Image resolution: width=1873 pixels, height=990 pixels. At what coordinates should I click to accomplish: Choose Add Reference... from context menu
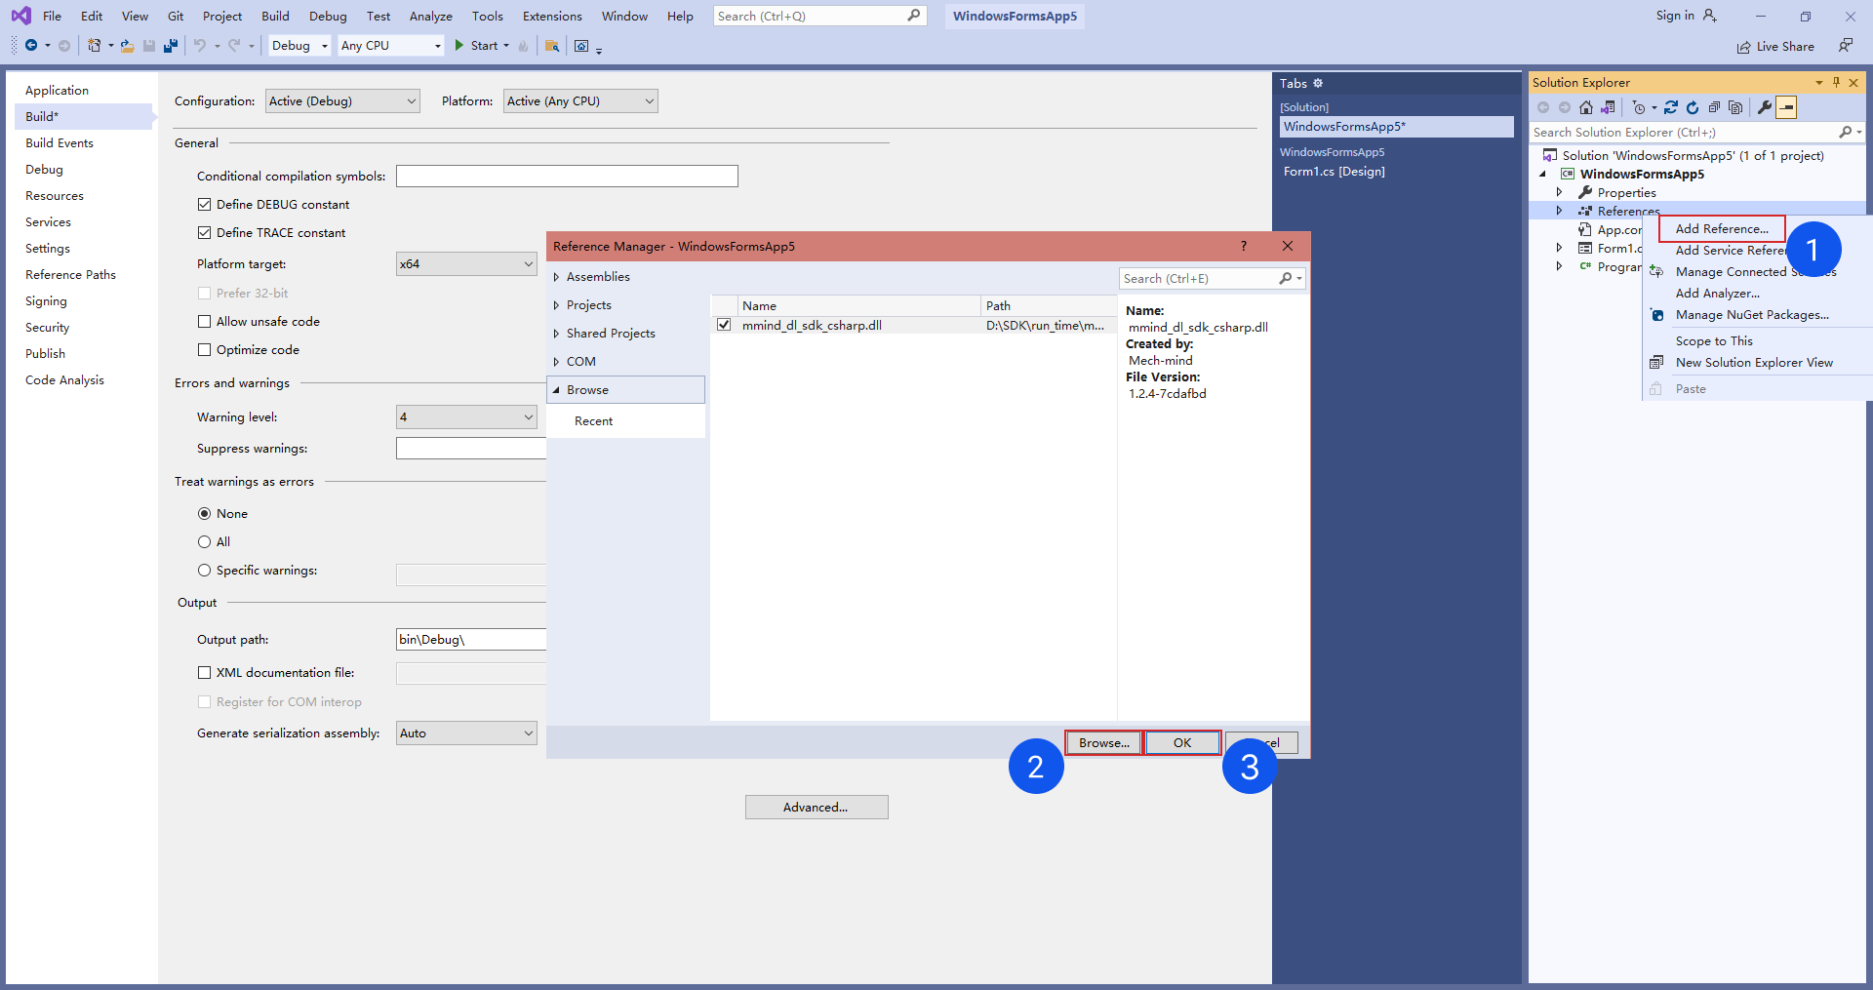tap(1722, 229)
